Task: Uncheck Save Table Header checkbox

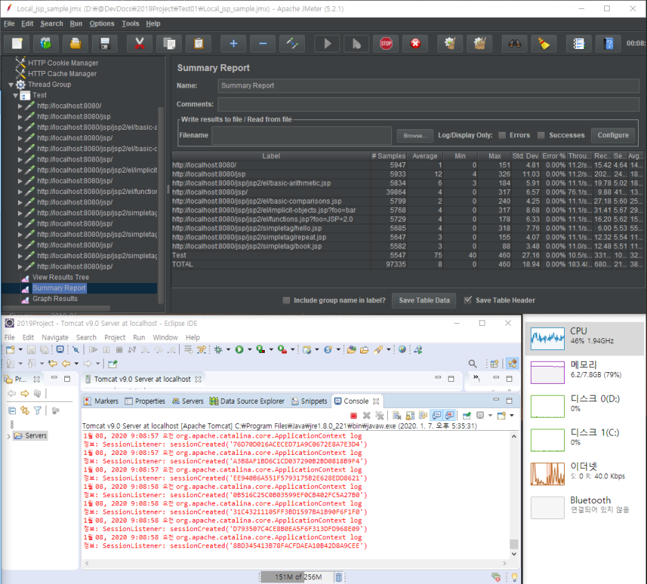Action: click(x=468, y=300)
